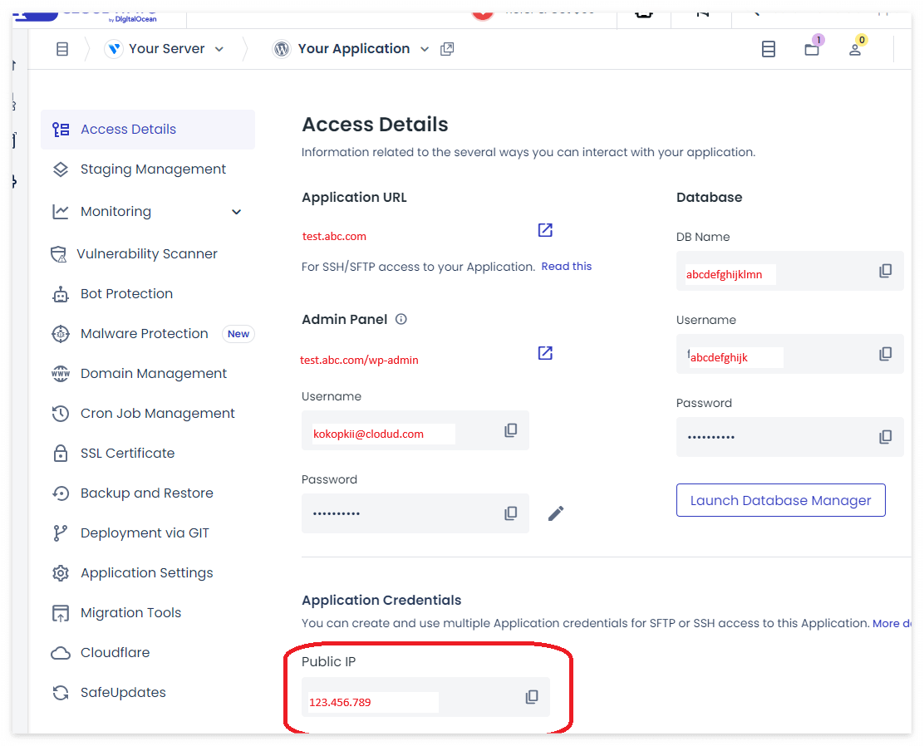
Task: Click the Application Settings gear icon
Action: point(61,572)
